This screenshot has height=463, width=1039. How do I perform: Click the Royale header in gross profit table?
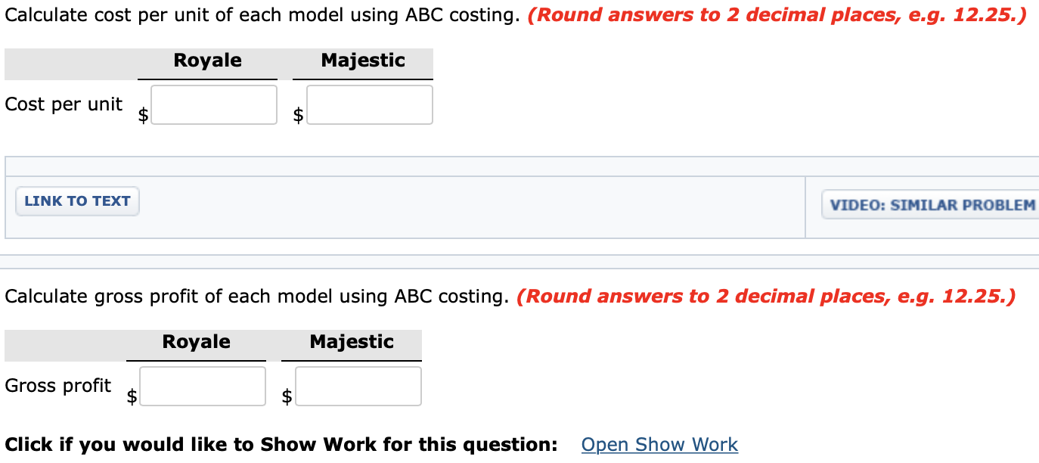coord(196,341)
